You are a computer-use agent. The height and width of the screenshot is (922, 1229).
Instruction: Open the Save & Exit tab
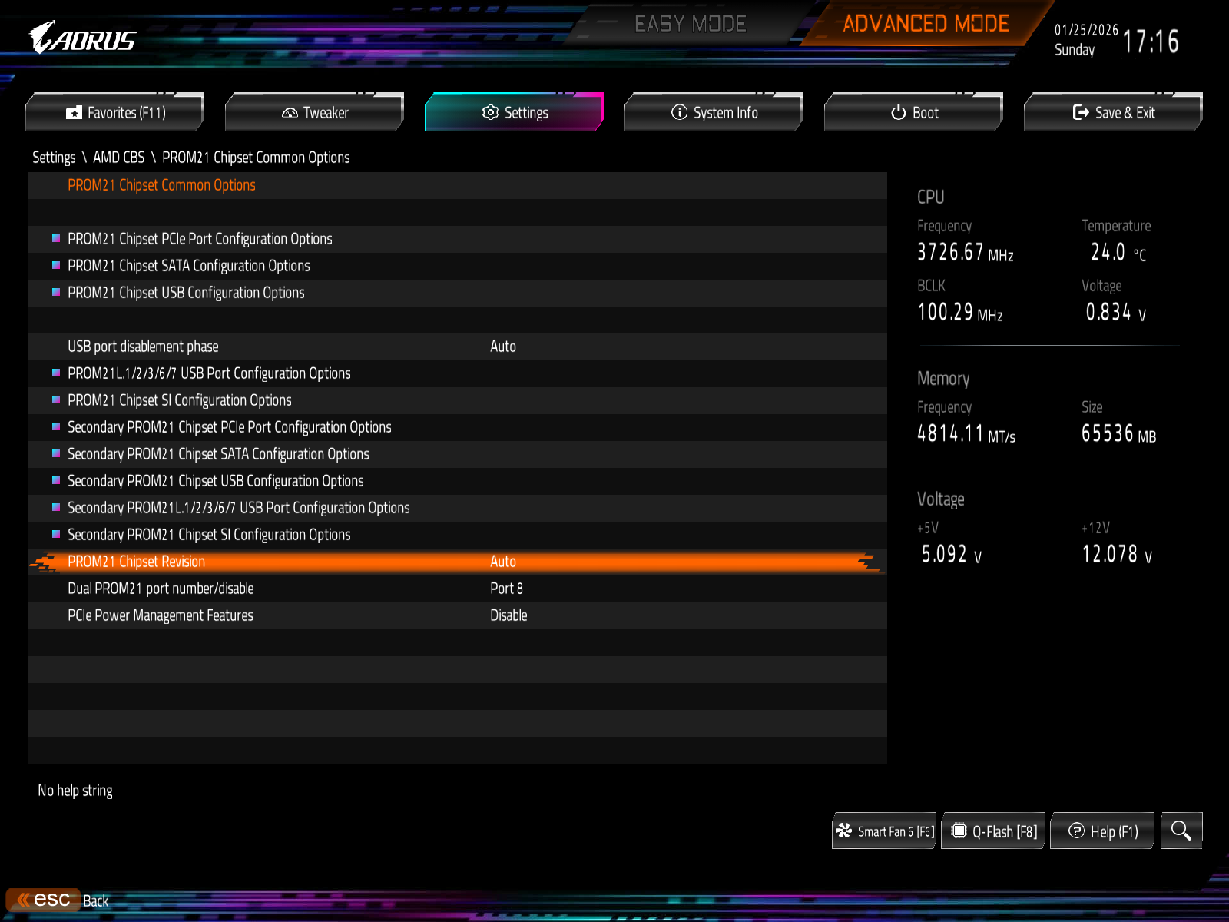[1114, 113]
